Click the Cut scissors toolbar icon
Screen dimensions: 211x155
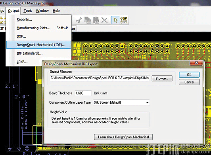79,20
